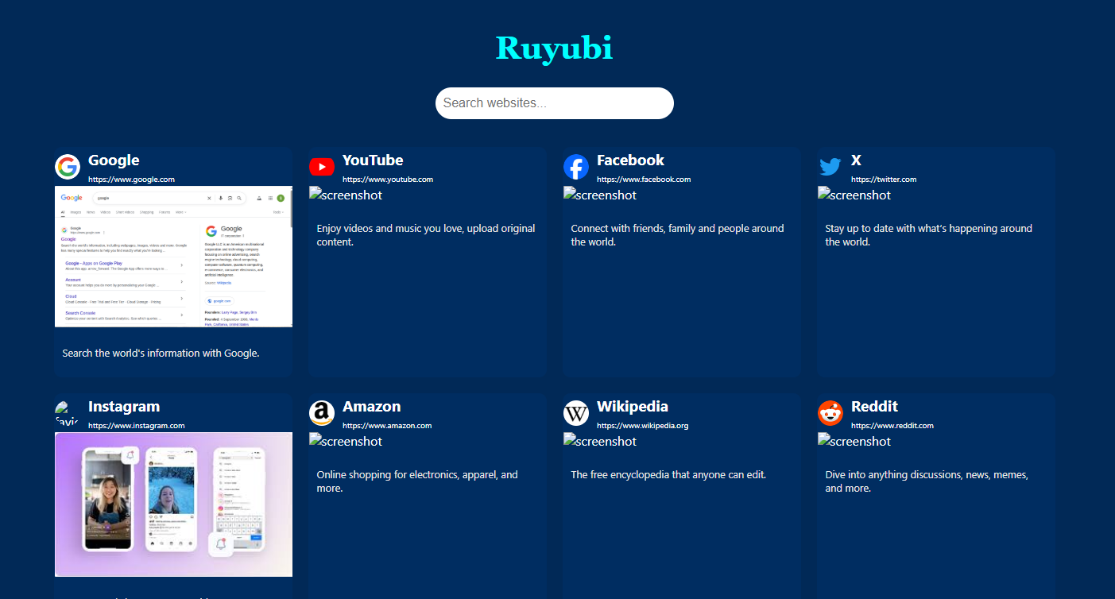Image resolution: width=1115 pixels, height=599 pixels.
Task: Click the Wikipedia W favicon
Action: pos(576,414)
